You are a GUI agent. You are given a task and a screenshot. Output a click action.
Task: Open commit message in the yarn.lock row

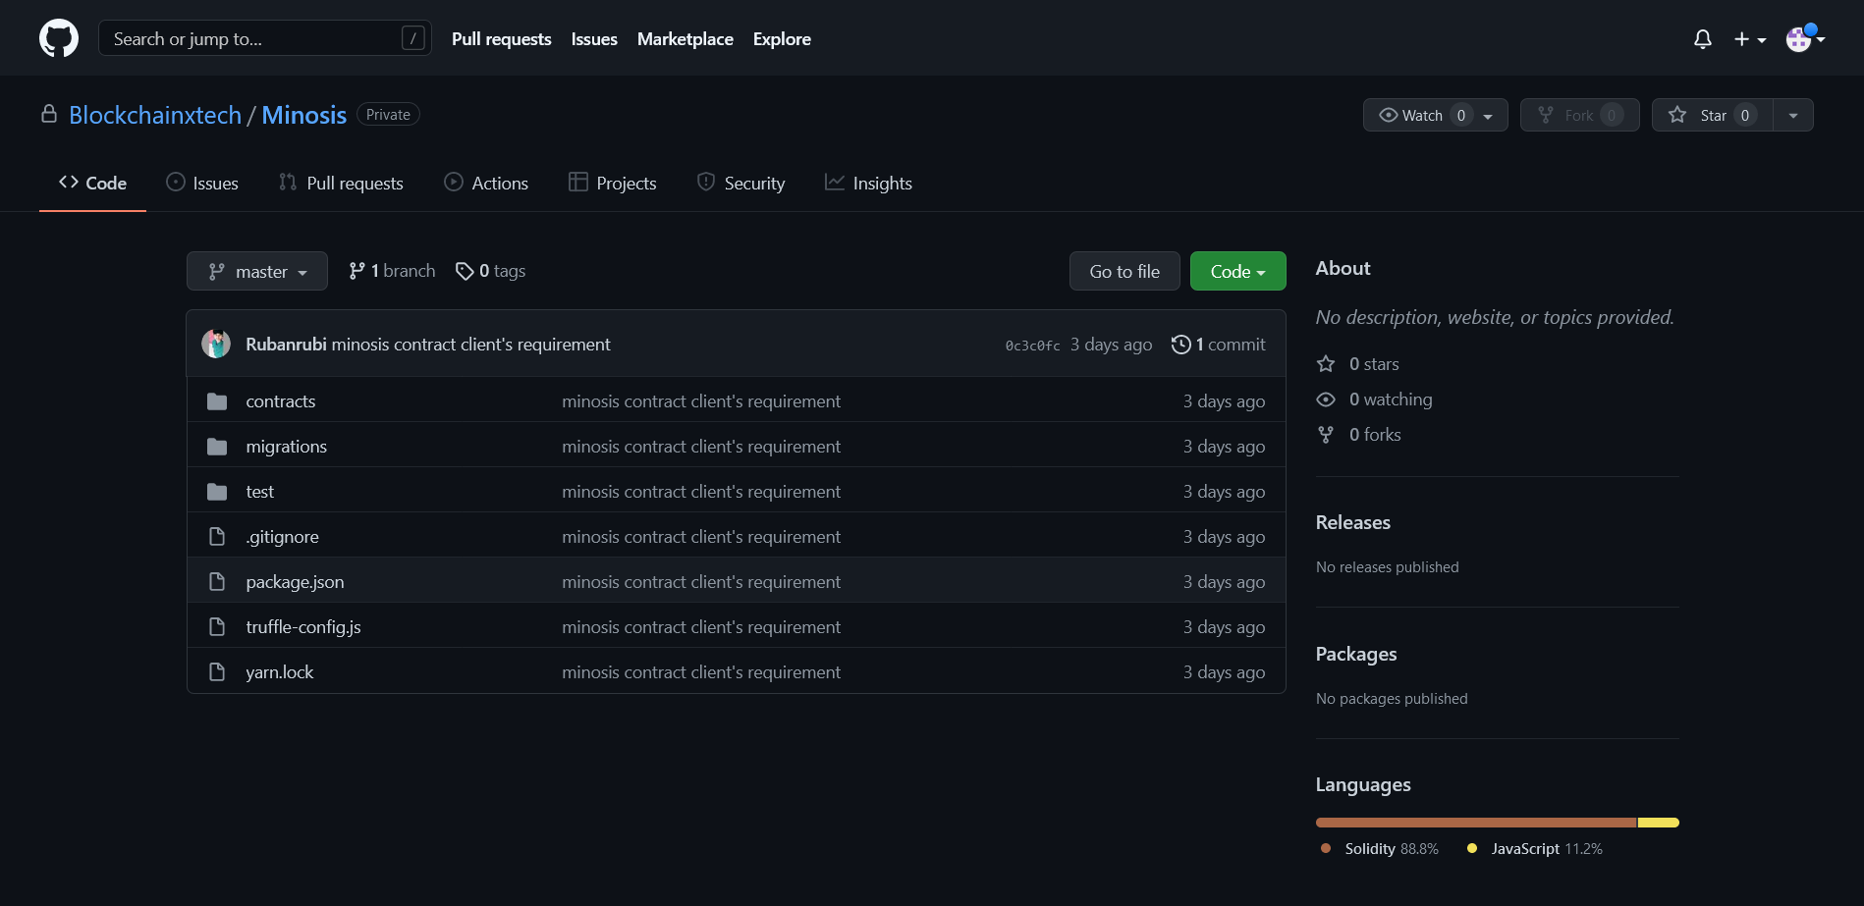pos(701,672)
